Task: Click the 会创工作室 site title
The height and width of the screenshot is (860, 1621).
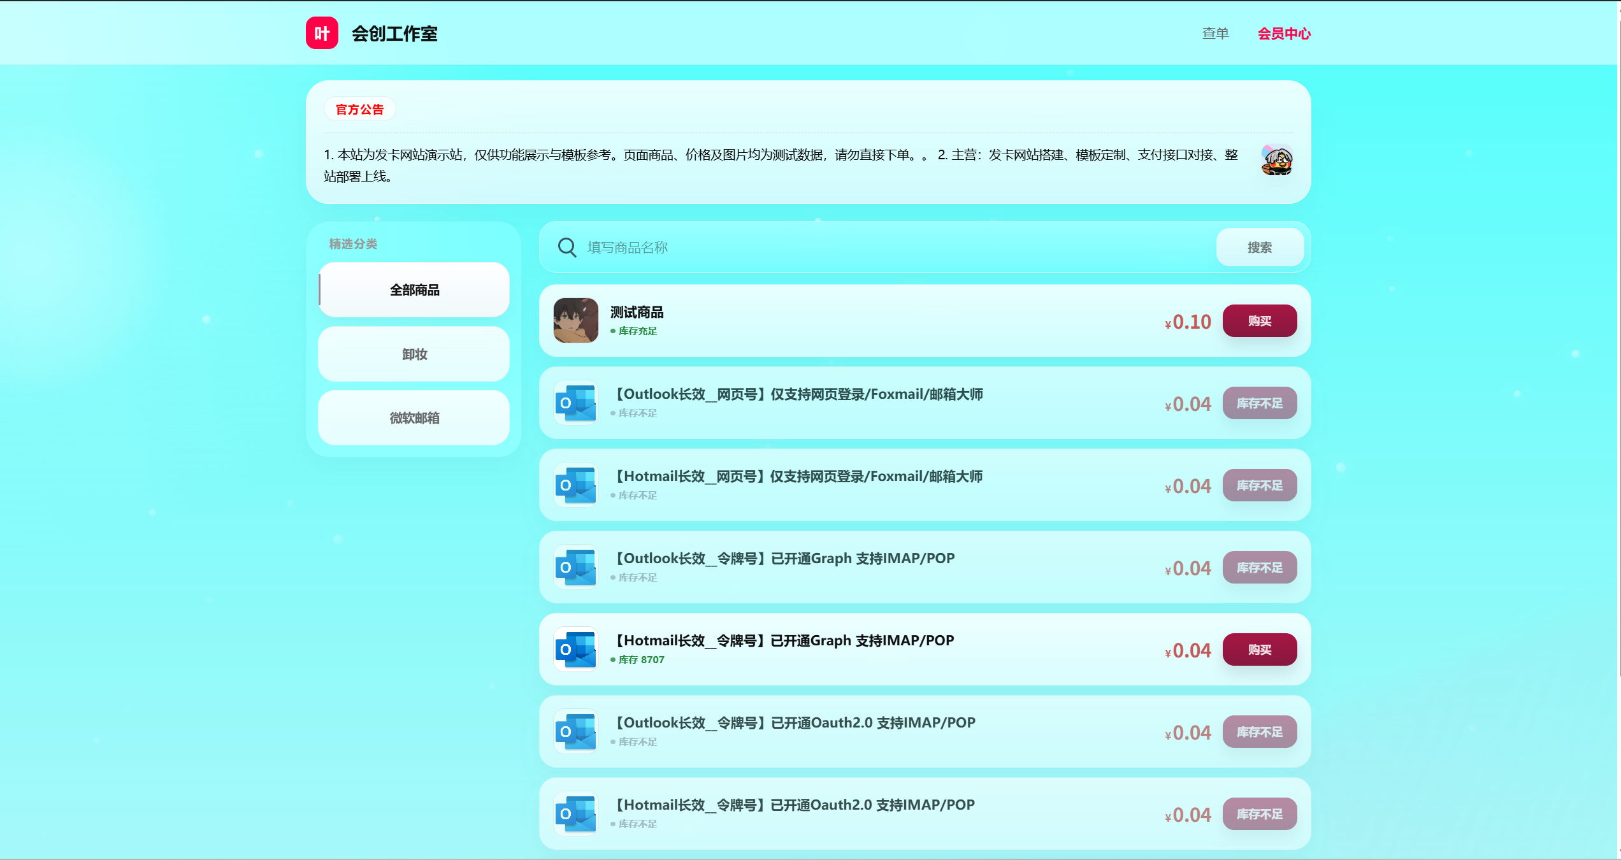Action: pos(394,34)
